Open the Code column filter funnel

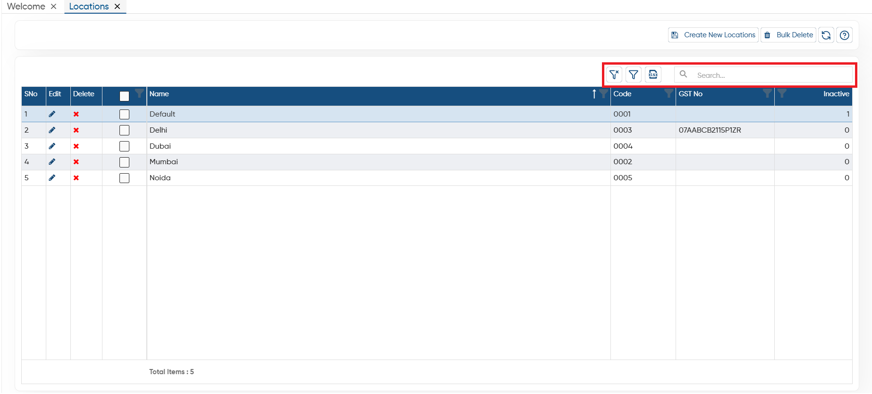pyautogui.click(x=669, y=93)
